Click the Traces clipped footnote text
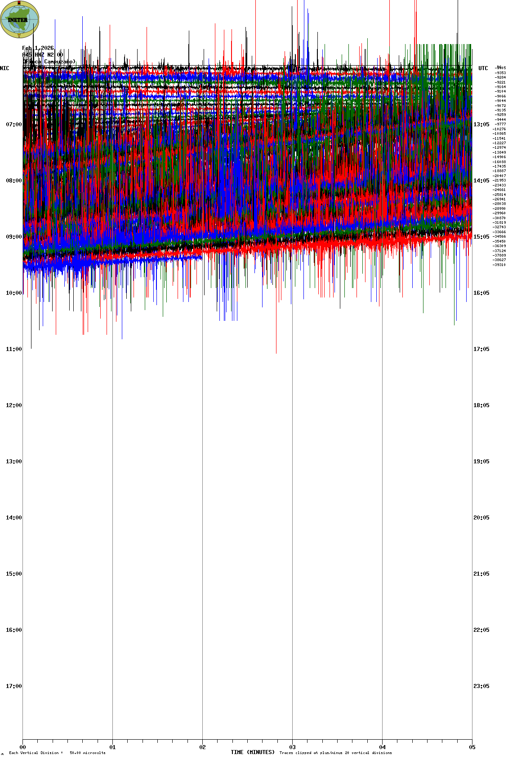 [335, 753]
